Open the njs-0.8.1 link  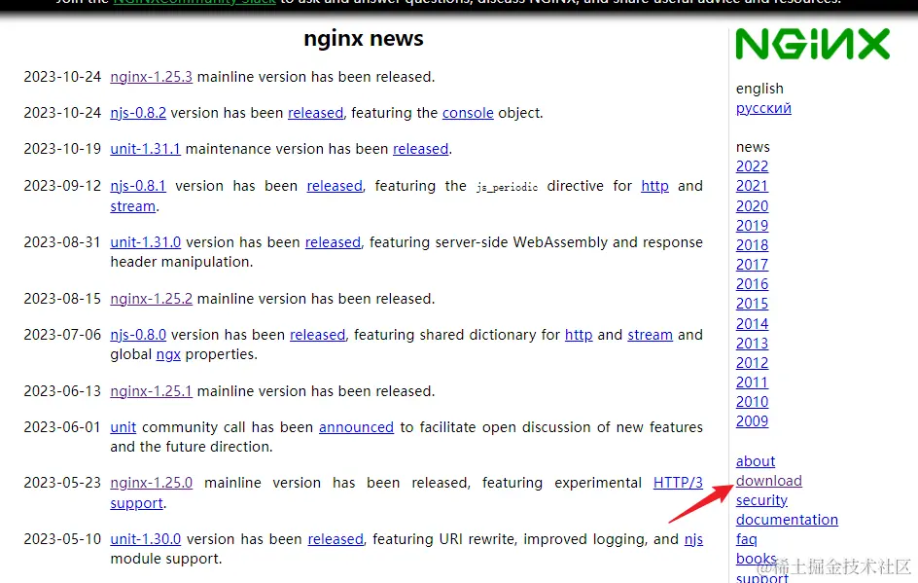[138, 186]
